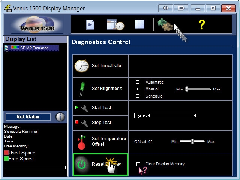Click the brightness Min-Max slider handle
Screen dimensions: 240x180
point(187,89)
